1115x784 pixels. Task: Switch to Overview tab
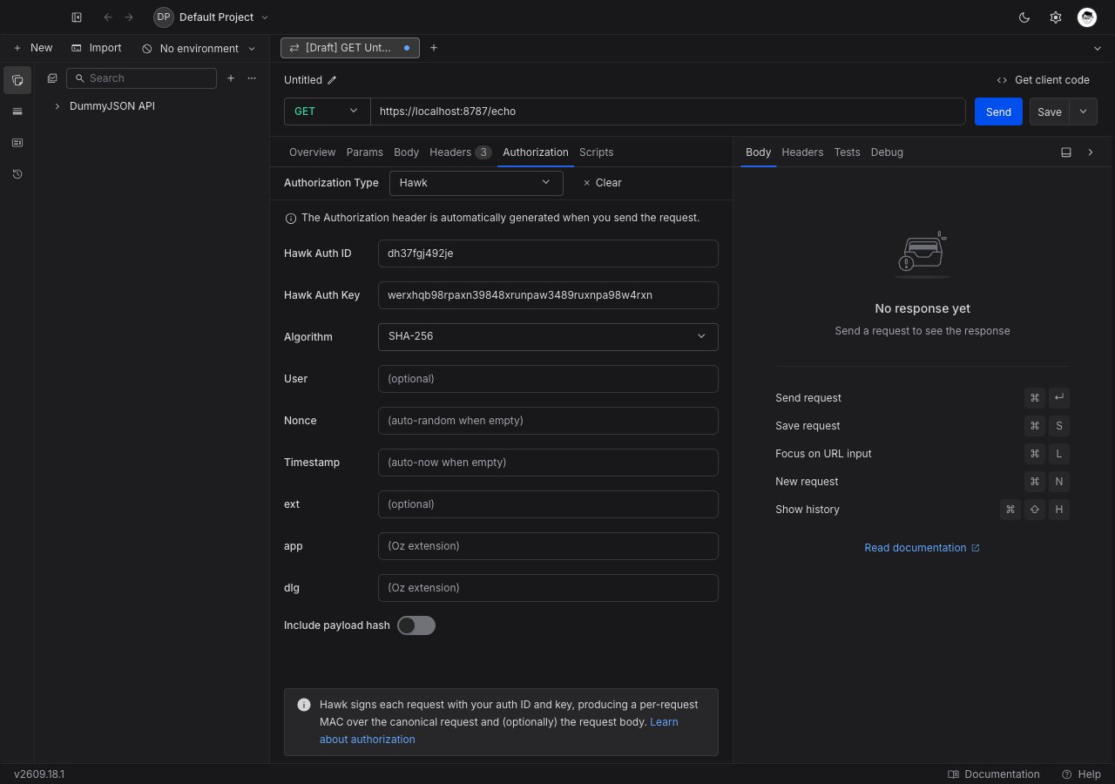pyautogui.click(x=312, y=152)
